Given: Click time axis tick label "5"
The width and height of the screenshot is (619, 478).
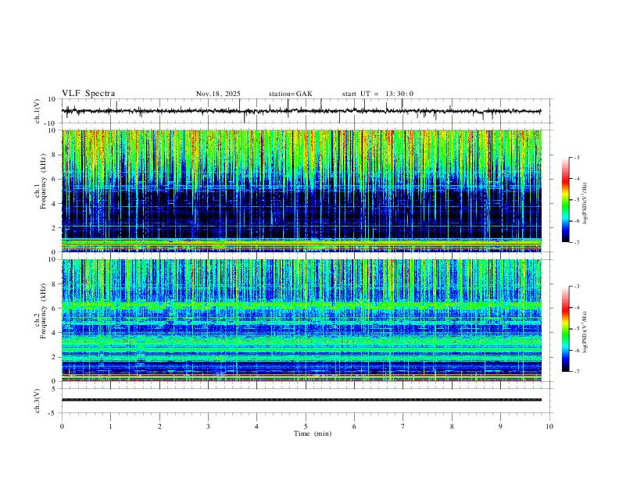Looking at the screenshot, I should click(306, 426).
